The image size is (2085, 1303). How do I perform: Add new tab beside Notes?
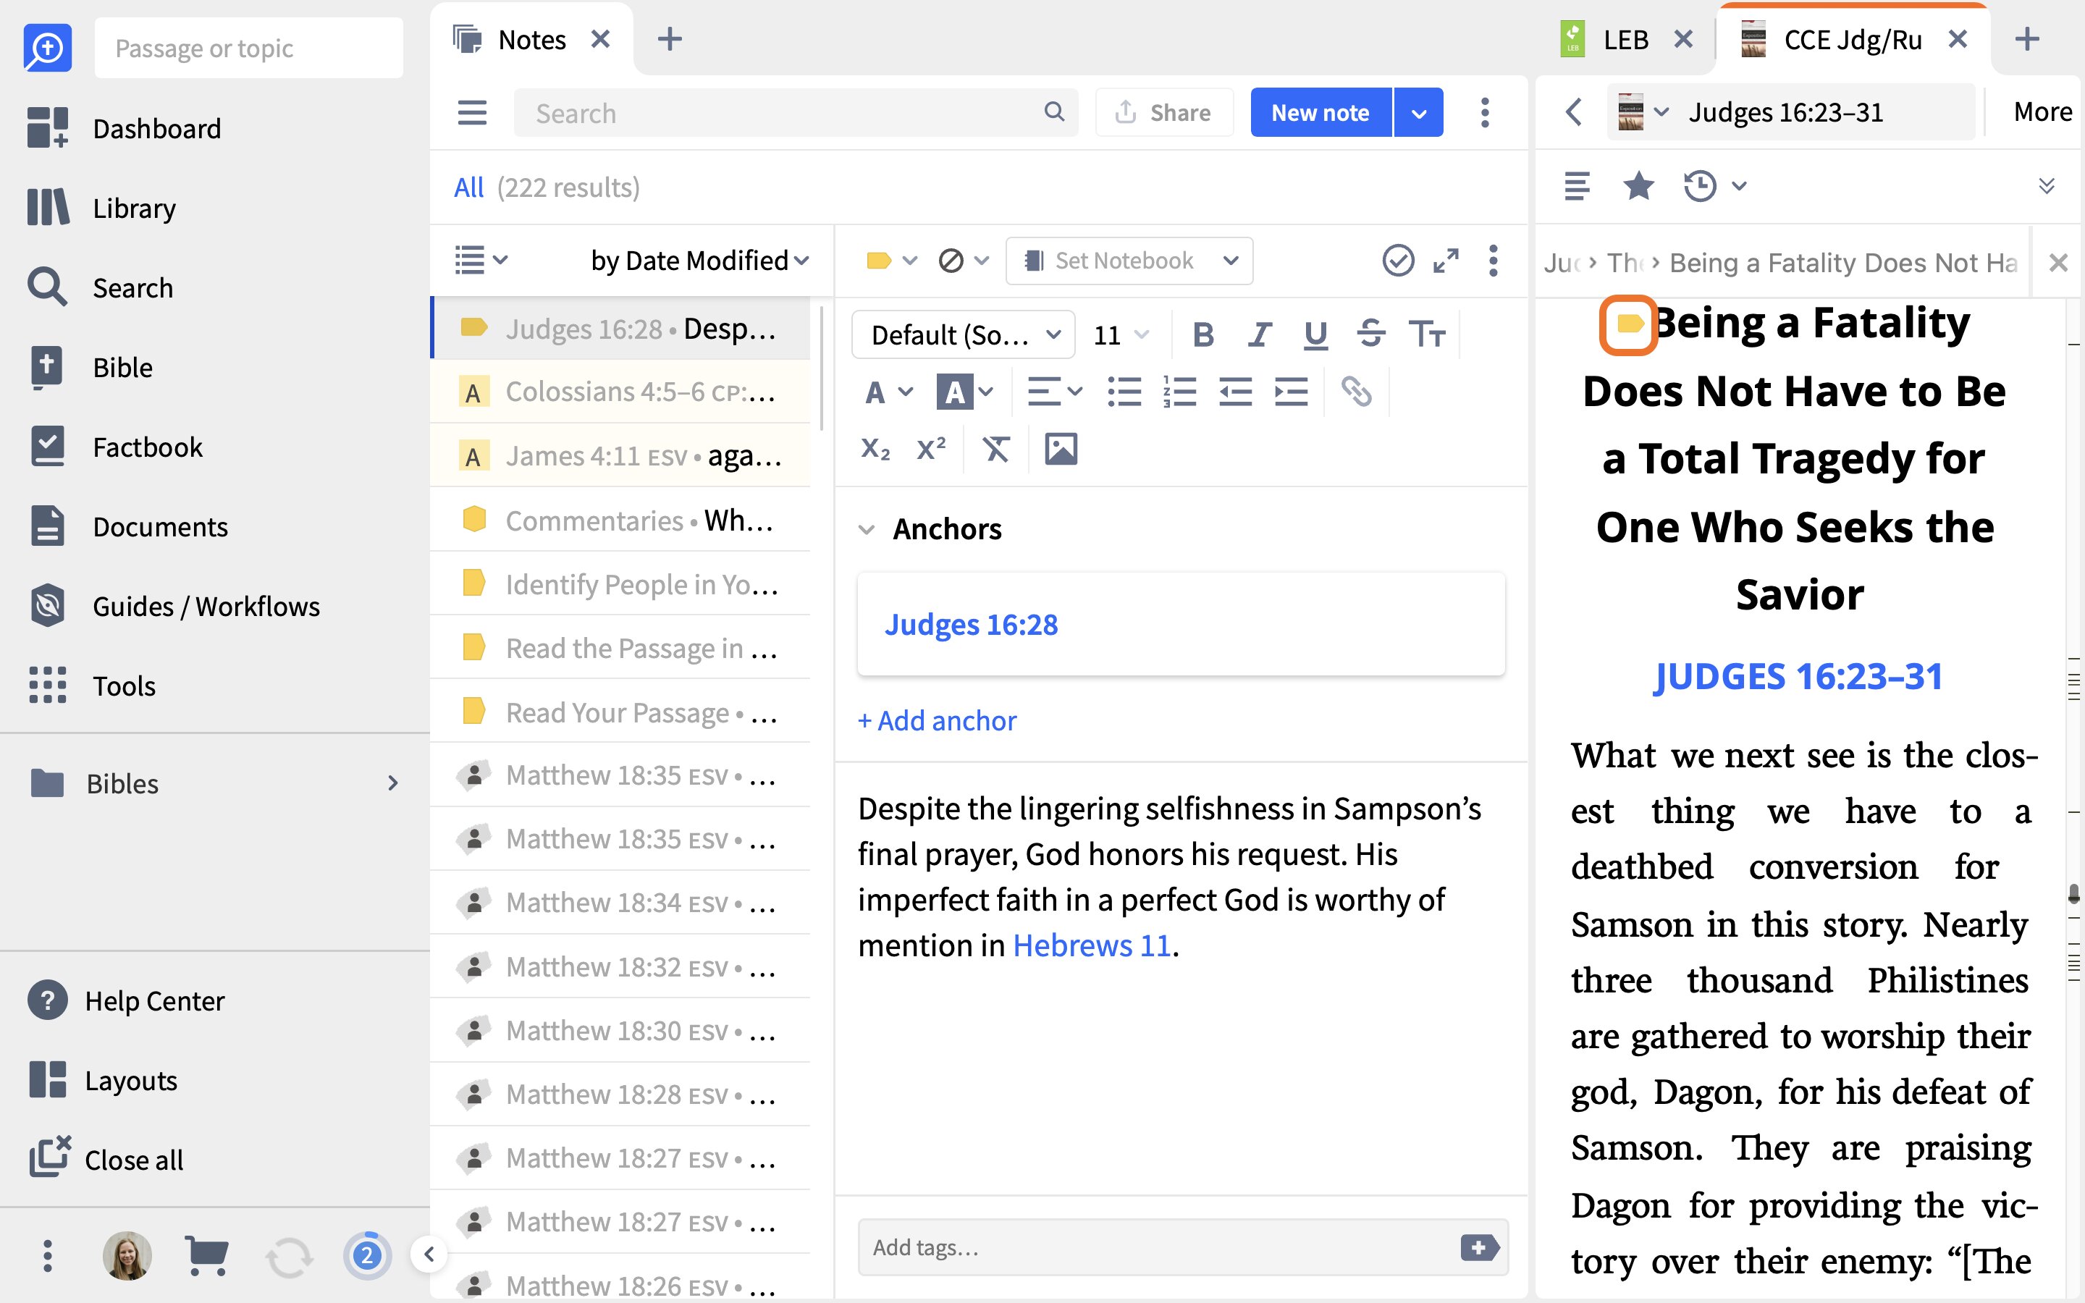[x=670, y=39]
